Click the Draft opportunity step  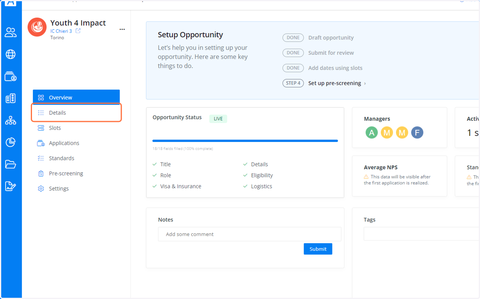tap(331, 38)
